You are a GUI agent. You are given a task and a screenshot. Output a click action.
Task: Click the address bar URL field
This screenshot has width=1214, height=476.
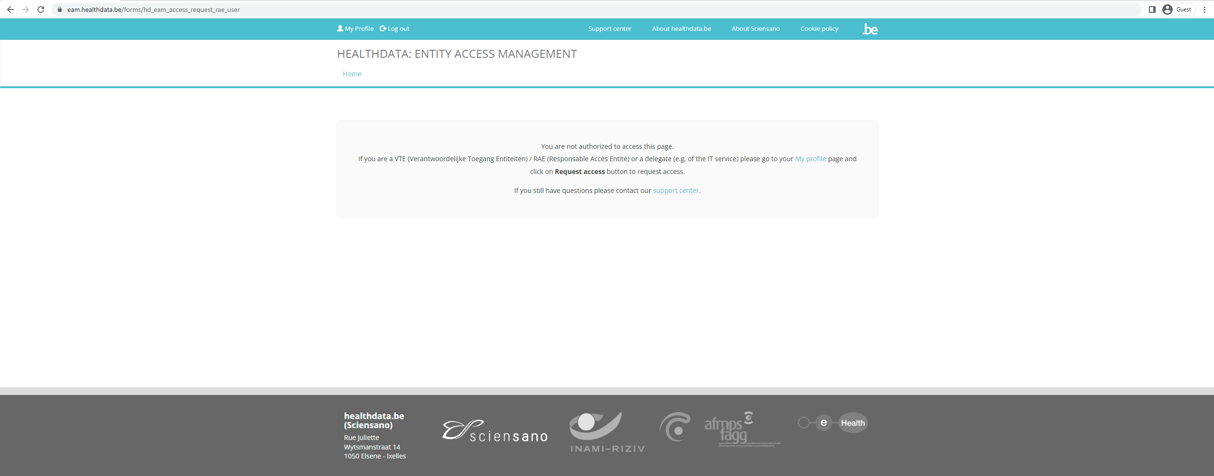570,9
